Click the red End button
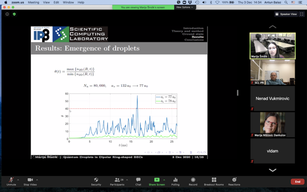This screenshot has width=307, height=192. point(297,182)
